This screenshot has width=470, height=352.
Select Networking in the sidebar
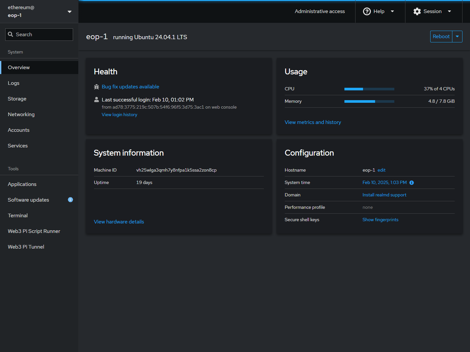(x=21, y=115)
